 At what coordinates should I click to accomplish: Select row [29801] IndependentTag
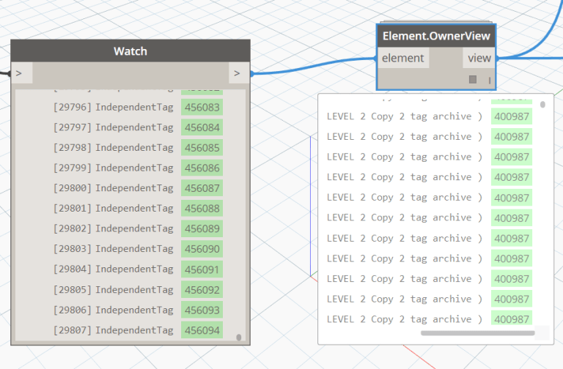tap(138, 209)
